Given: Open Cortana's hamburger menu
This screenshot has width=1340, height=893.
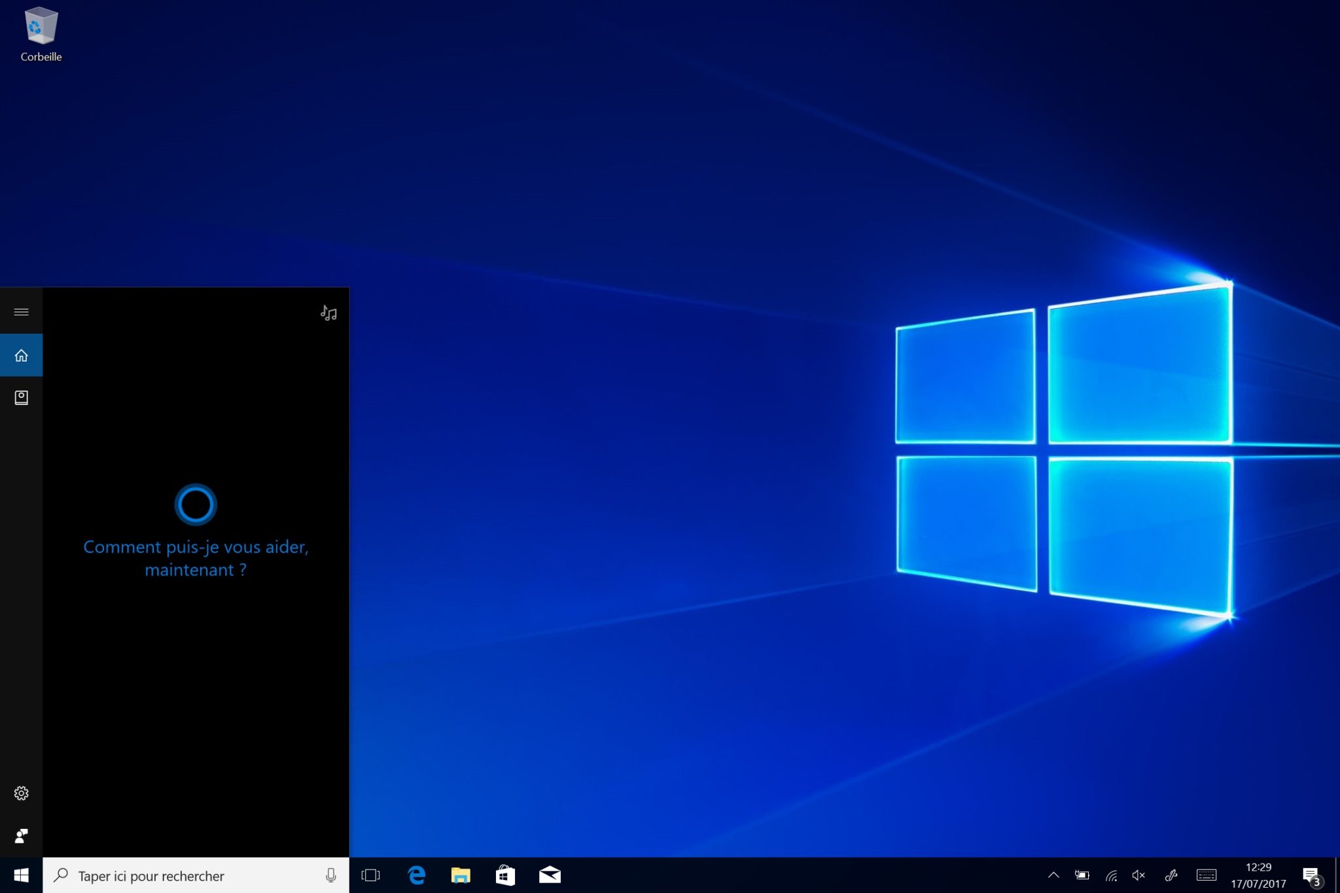Looking at the screenshot, I should (22, 311).
